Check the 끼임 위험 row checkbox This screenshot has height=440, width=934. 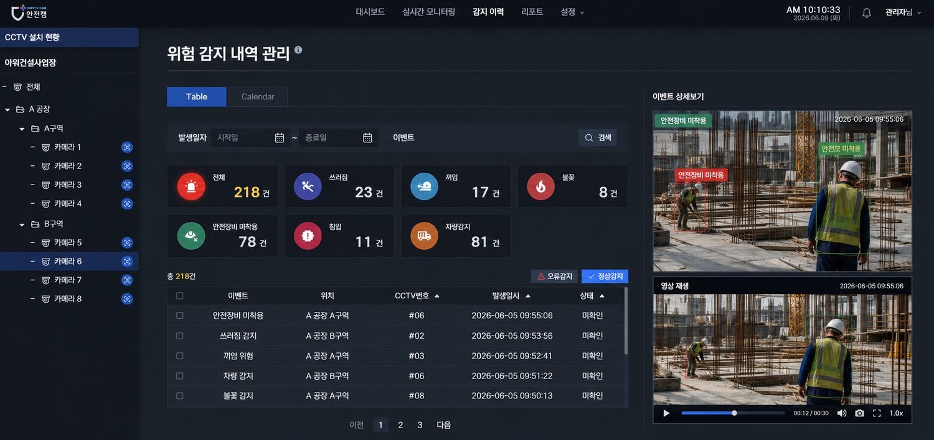coord(180,355)
